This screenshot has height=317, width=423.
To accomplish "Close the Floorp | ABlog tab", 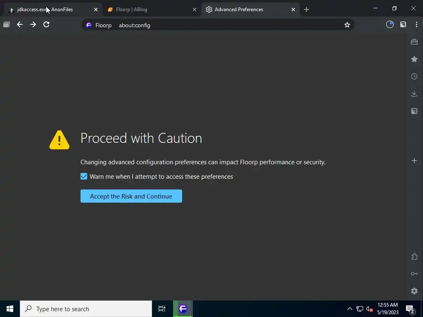I will (x=195, y=9).
